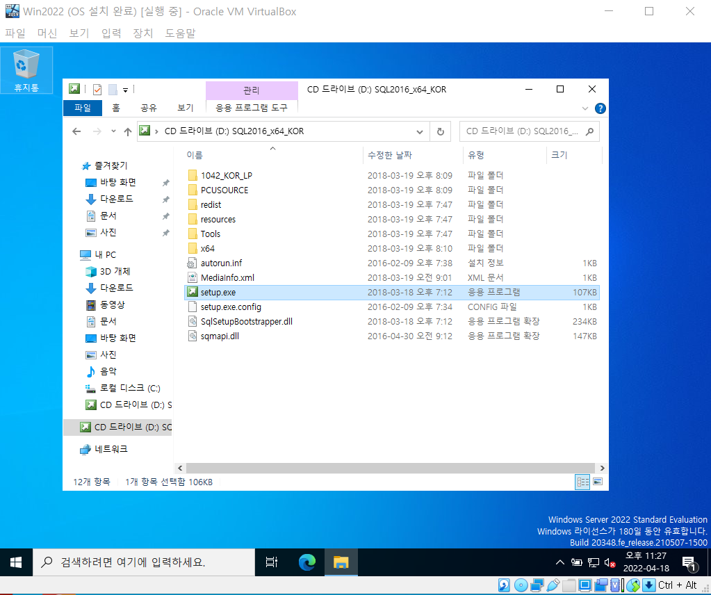Switch to large icons view layout
The height and width of the screenshot is (595, 711).
pyautogui.click(x=598, y=482)
